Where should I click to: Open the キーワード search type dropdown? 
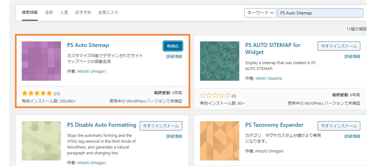[x=260, y=13]
